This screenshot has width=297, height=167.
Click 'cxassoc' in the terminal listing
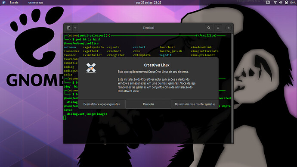(x=70, y=55)
